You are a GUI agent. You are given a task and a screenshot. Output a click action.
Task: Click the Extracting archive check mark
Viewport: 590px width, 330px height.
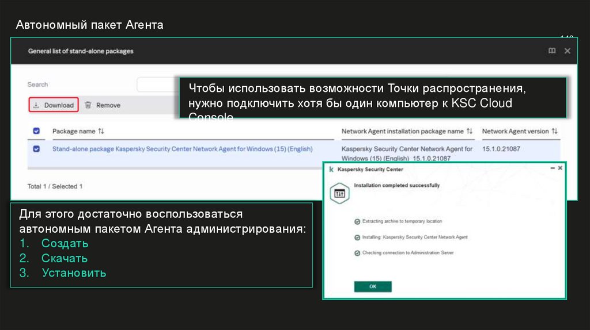coord(357,221)
